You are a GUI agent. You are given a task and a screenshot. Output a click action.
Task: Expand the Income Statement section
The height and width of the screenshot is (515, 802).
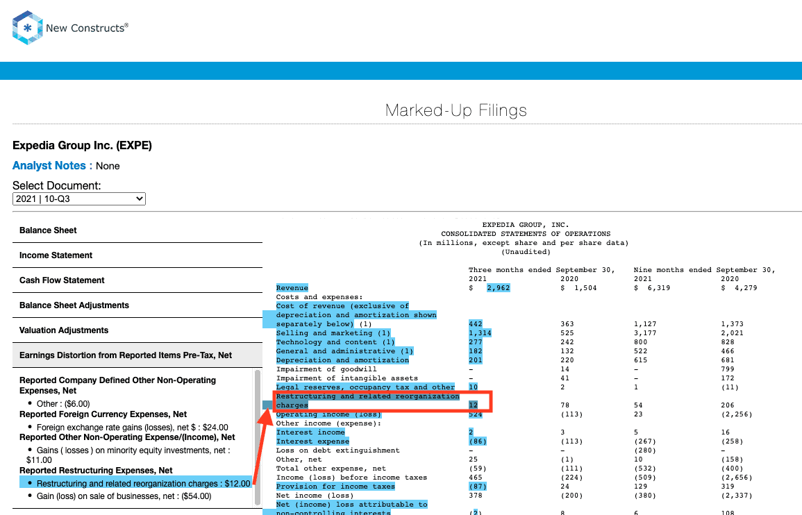click(x=137, y=255)
